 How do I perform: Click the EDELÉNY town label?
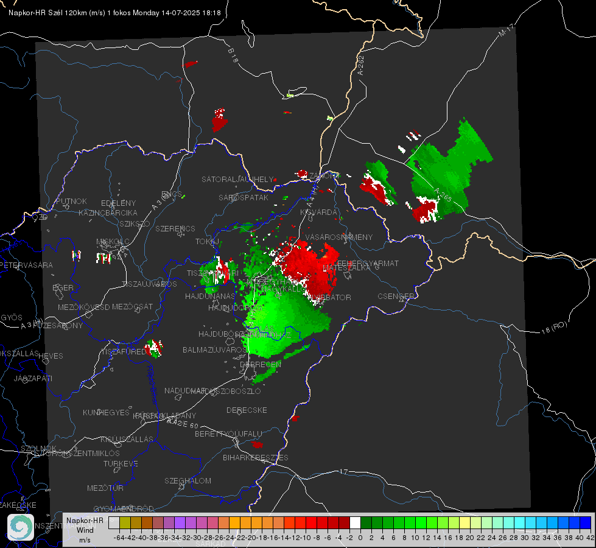(x=118, y=203)
